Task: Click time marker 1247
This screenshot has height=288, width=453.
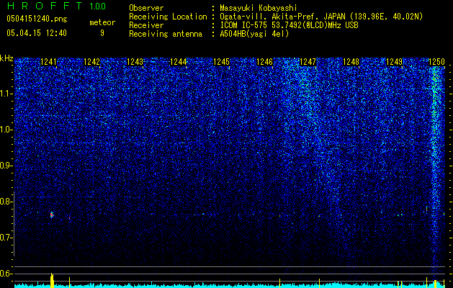Action: point(308,61)
